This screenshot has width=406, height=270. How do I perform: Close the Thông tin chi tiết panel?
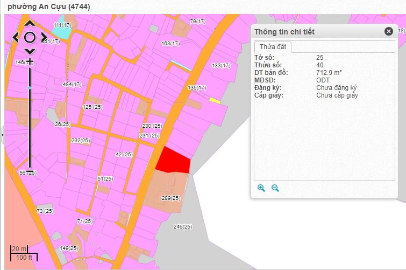click(388, 31)
